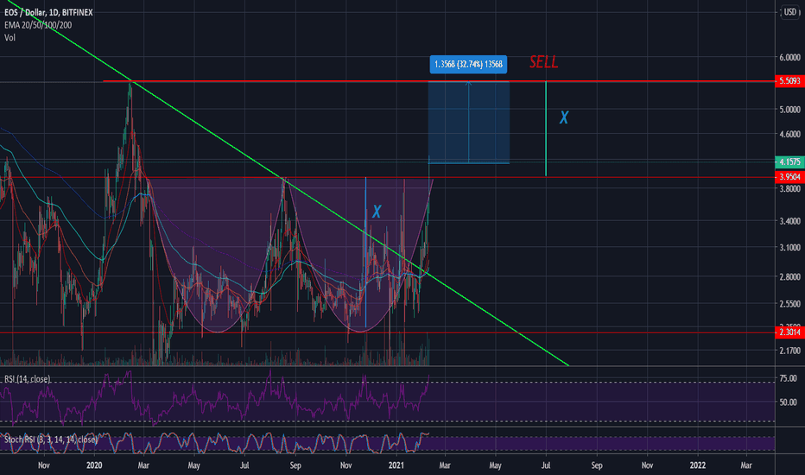This screenshot has width=805, height=475.
Task: Click the 2.5500 price axis value
Action: tap(789, 304)
